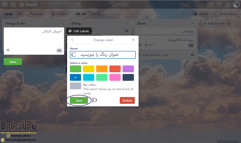241x143 pixels.
Task: Open the notifications bell icon
Action: [x=228, y=4]
